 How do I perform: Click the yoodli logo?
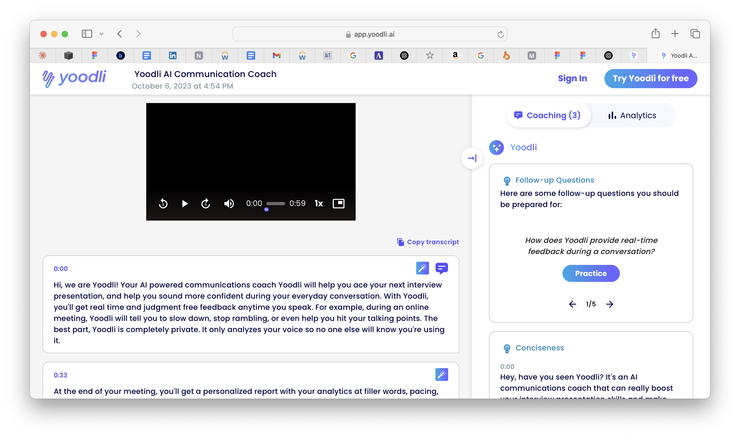[74, 78]
